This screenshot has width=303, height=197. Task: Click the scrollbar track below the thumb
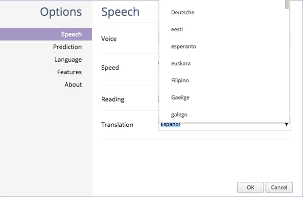(287, 66)
